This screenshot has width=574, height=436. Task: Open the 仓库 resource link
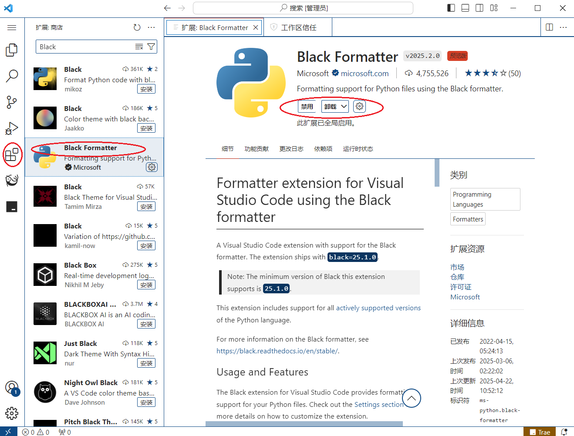click(x=457, y=277)
